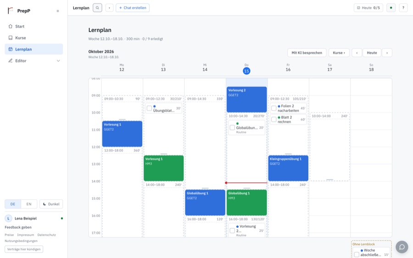The height and width of the screenshot is (258, 413).
Task: Expand the Editor submenu chevron
Action: (58, 61)
